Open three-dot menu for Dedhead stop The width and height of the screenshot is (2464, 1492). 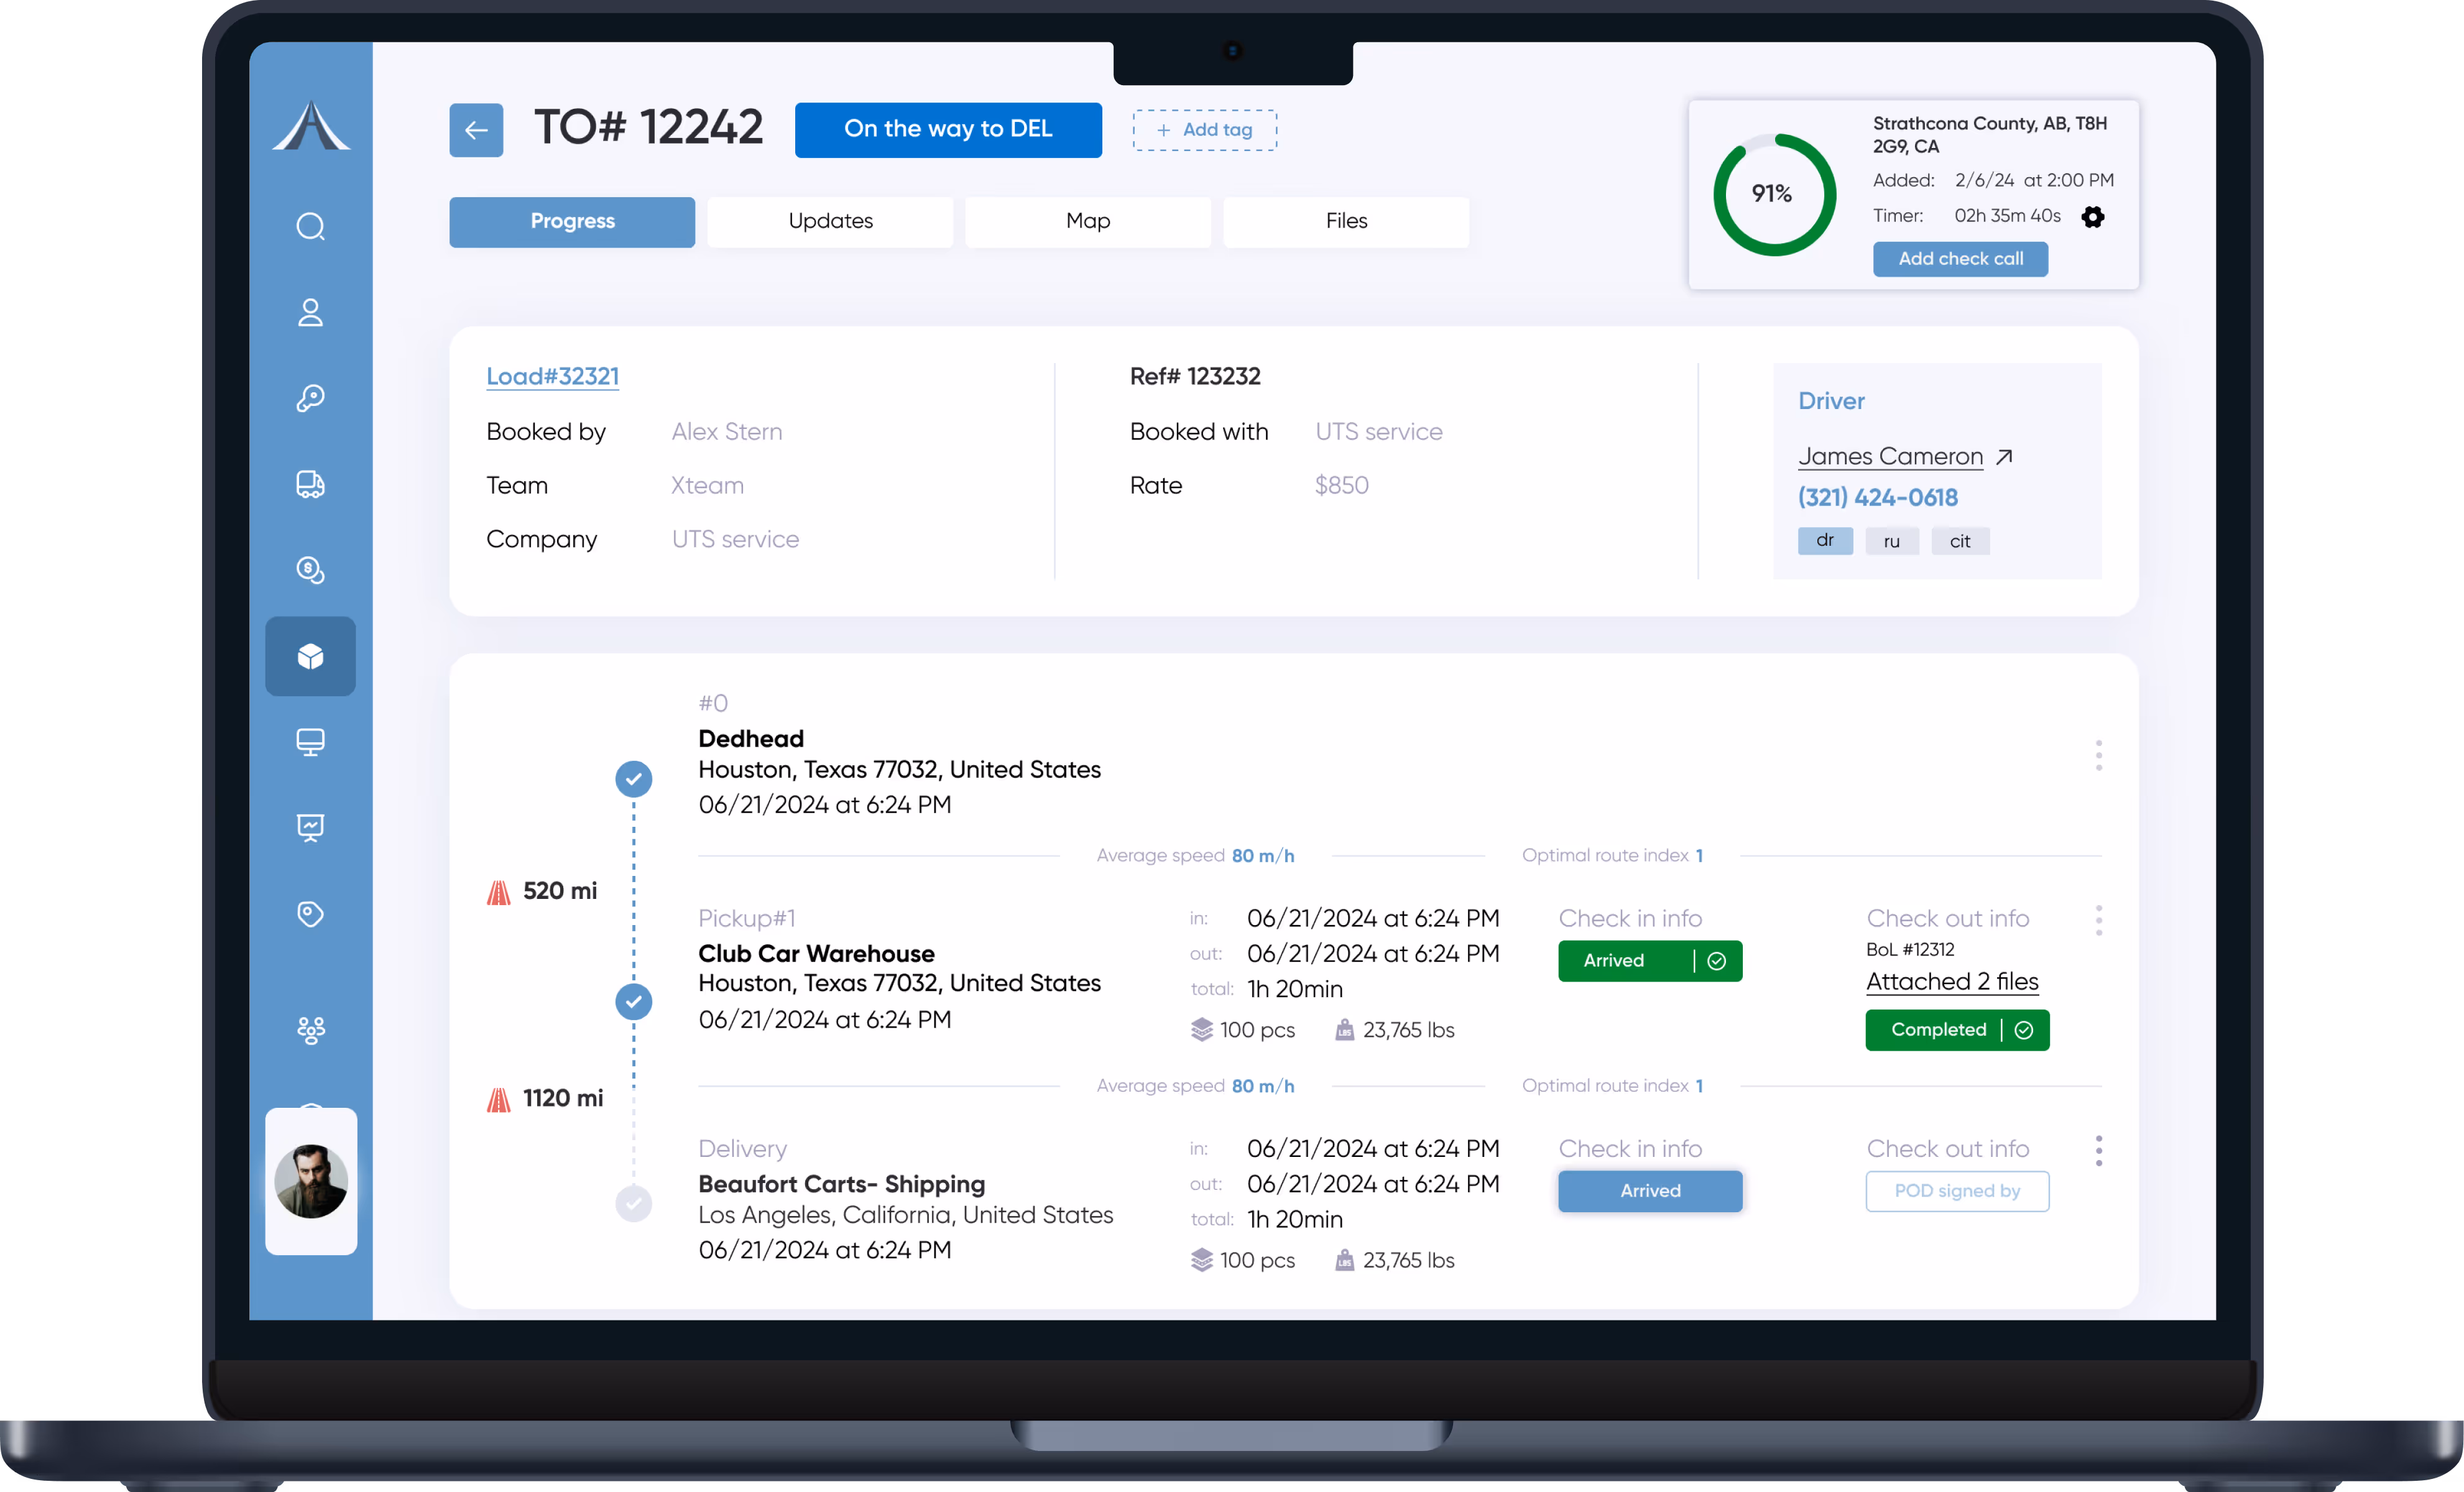[x=2098, y=756]
